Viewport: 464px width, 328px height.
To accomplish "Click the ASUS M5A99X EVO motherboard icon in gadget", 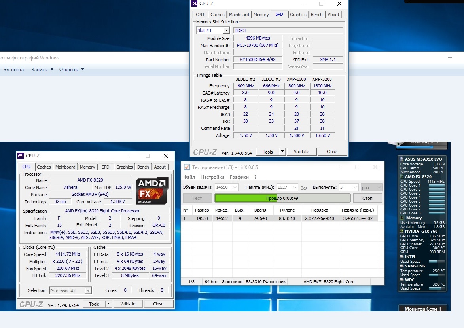I will [x=402, y=159].
